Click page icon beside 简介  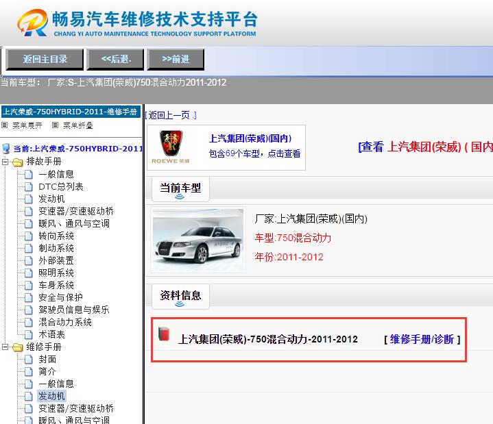pyautogui.click(x=29, y=372)
